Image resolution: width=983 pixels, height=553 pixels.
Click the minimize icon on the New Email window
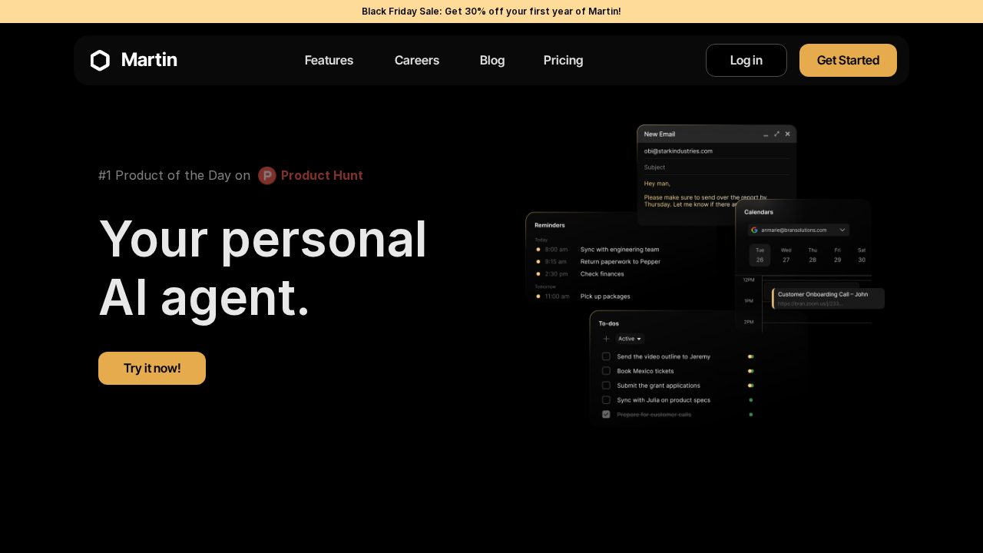coord(765,134)
